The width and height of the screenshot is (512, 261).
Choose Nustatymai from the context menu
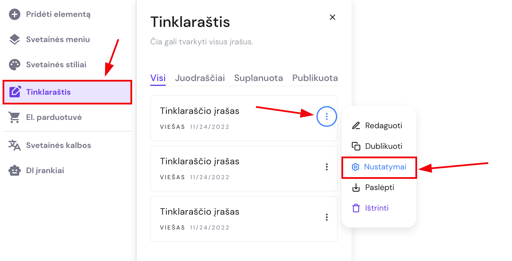(379, 167)
